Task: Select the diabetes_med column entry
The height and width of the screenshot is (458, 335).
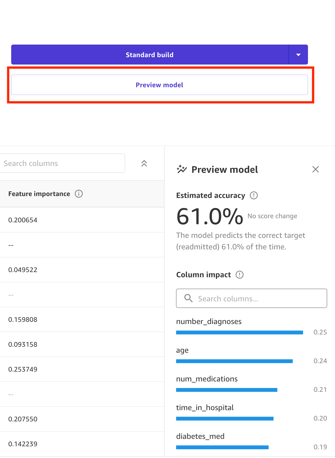Action: tap(200, 436)
